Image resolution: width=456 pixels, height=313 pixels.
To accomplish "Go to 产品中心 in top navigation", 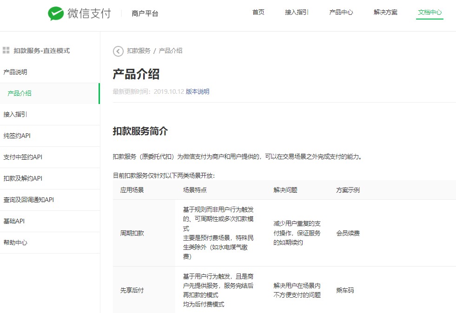I will pyautogui.click(x=341, y=13).
